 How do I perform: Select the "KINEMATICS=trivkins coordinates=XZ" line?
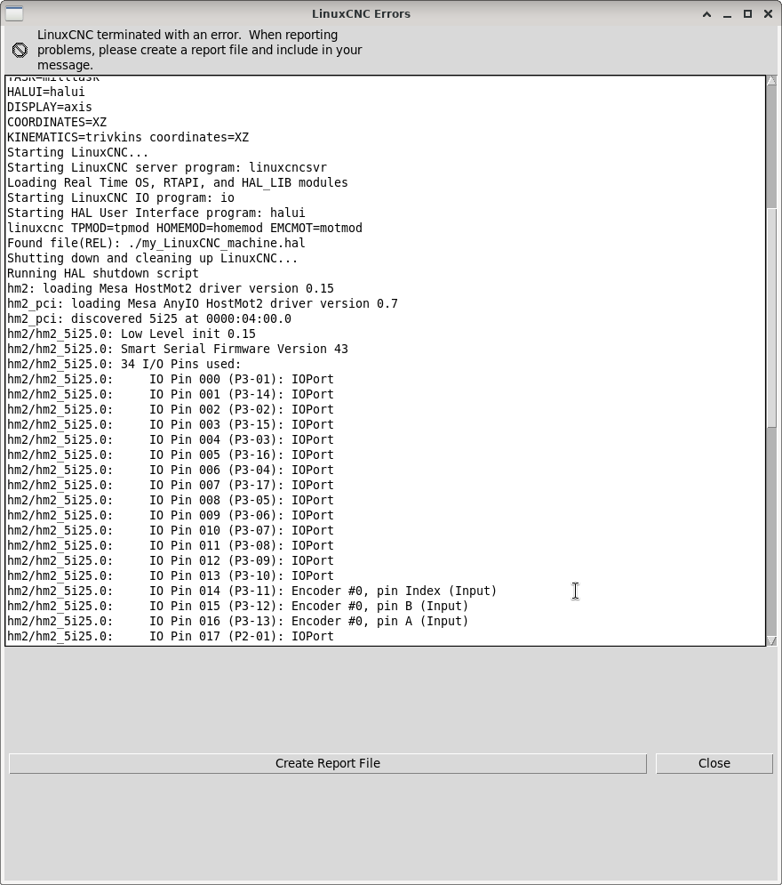127,137
